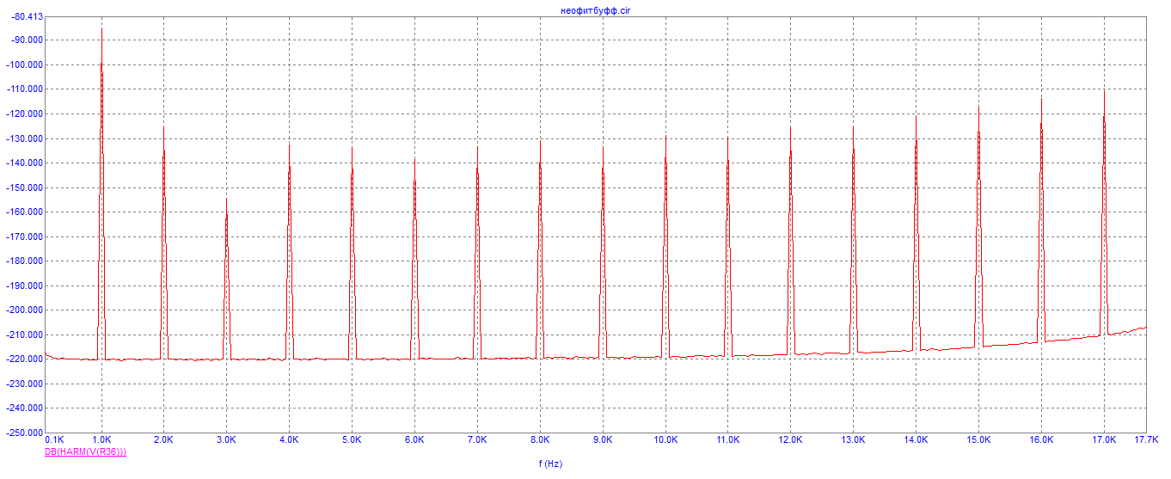
Task: Click the -90.000 Y-axis label
Action: click(27, 40)
